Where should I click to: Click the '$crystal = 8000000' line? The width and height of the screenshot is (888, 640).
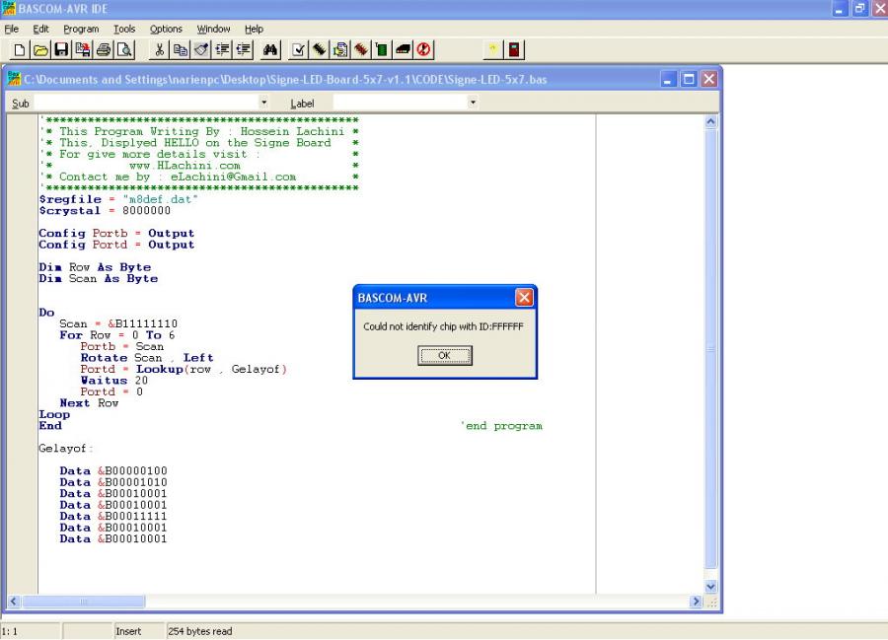[x=105, y=210]
